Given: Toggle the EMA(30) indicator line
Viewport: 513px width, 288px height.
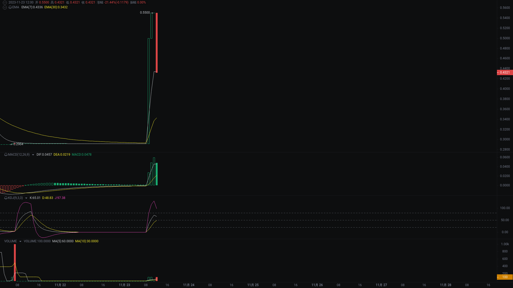Looking at the screenshot, I should (x=56, y=7).
